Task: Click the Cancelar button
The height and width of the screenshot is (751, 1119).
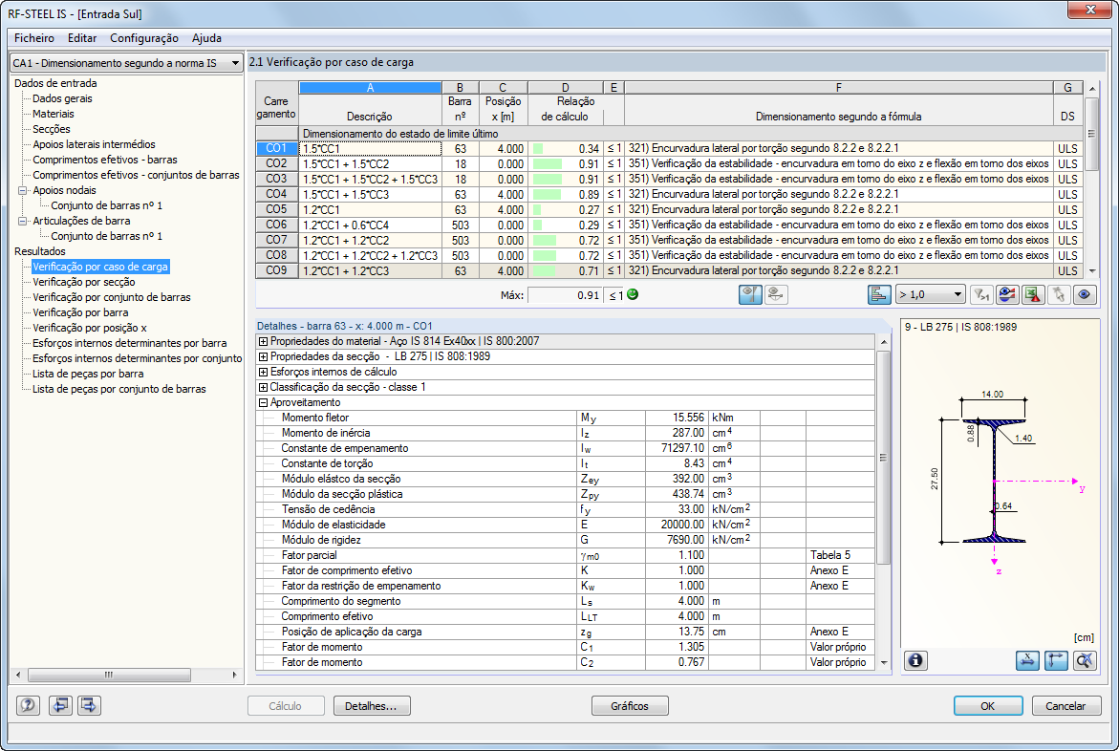Action: [1065, 706]
